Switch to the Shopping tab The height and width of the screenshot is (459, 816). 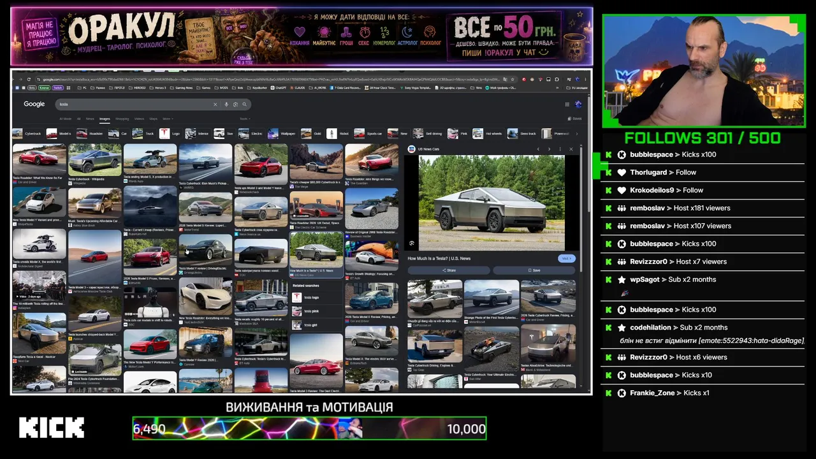pos(122,119)
